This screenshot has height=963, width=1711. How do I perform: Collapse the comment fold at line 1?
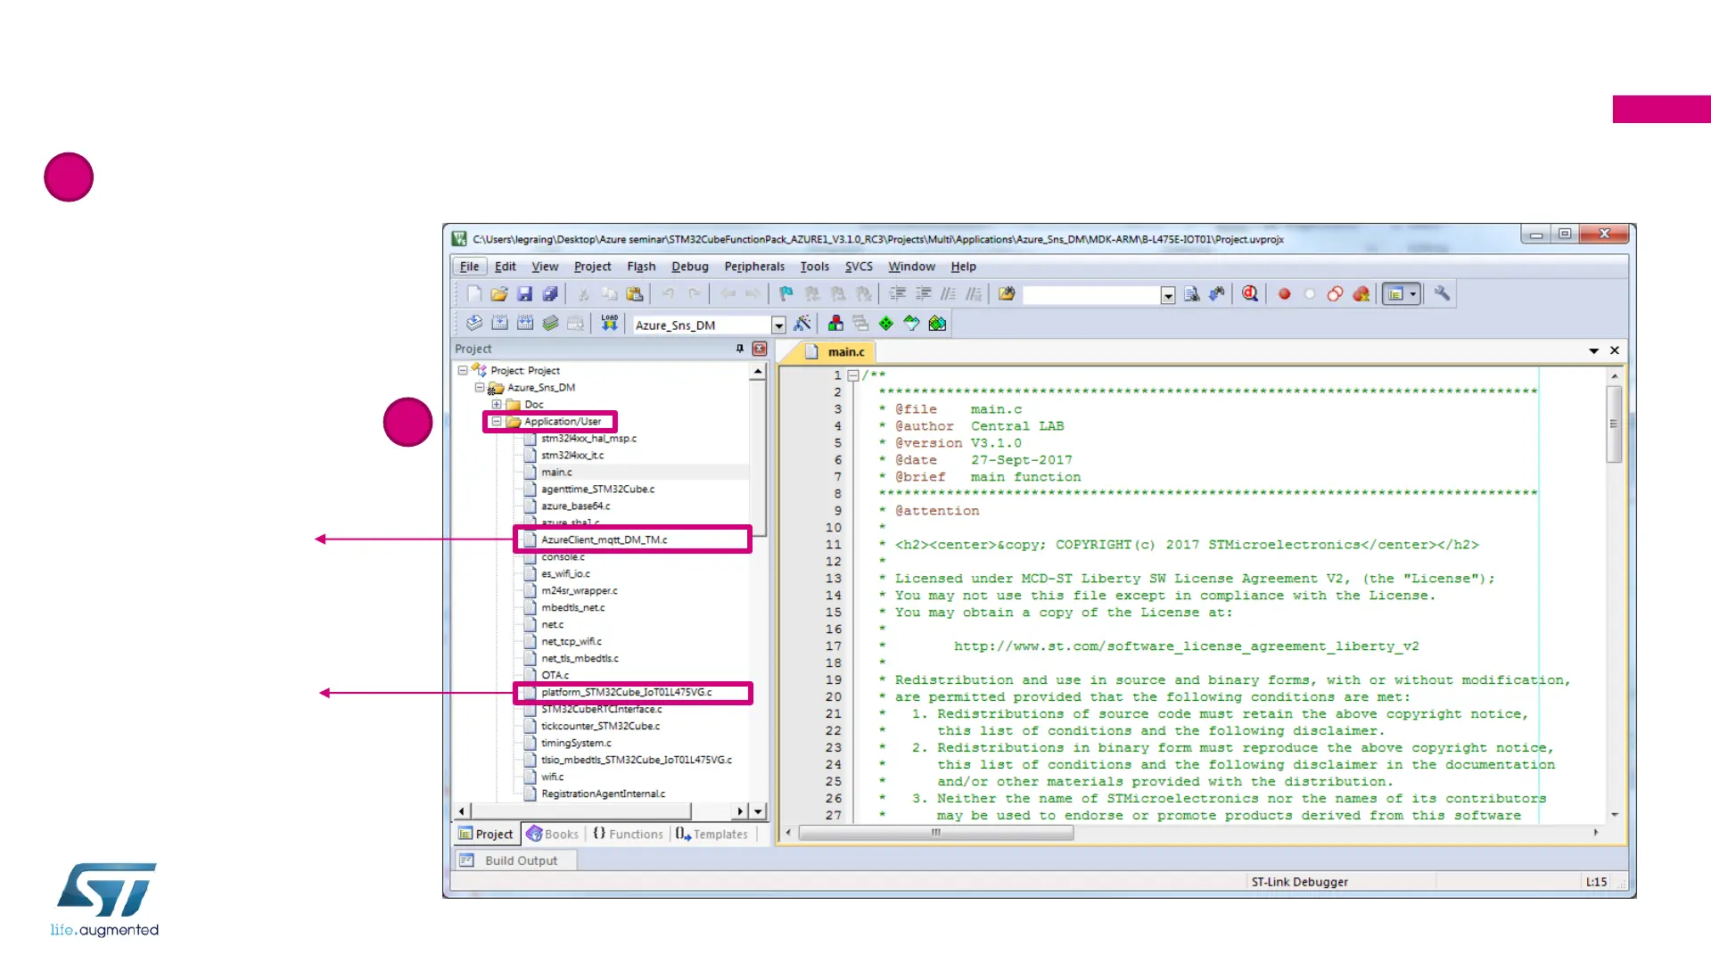click(853, 375)
